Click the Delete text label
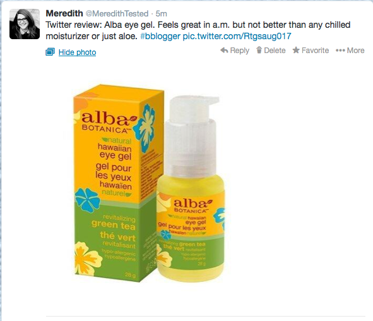Viewport: 373px width, 321px height. (275, 51)
